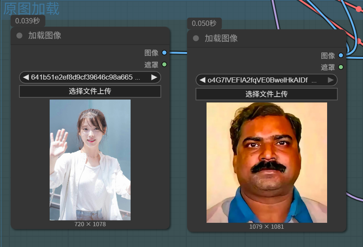This screenshot has height=247, width=363.
Task: Click the 0.050秒 execution time badge
Action: pyautogui.click(x=204, y=23)
